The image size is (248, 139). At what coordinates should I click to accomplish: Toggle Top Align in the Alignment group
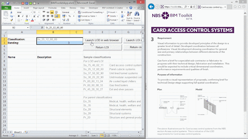coord(44,12)
